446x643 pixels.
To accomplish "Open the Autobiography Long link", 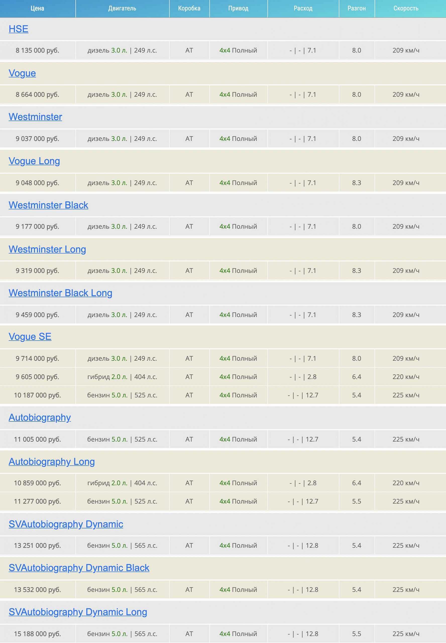I will pyautogui.click(x=52, y=462).
